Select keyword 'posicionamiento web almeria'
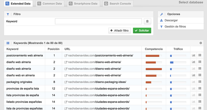 (x=25, y=55)
